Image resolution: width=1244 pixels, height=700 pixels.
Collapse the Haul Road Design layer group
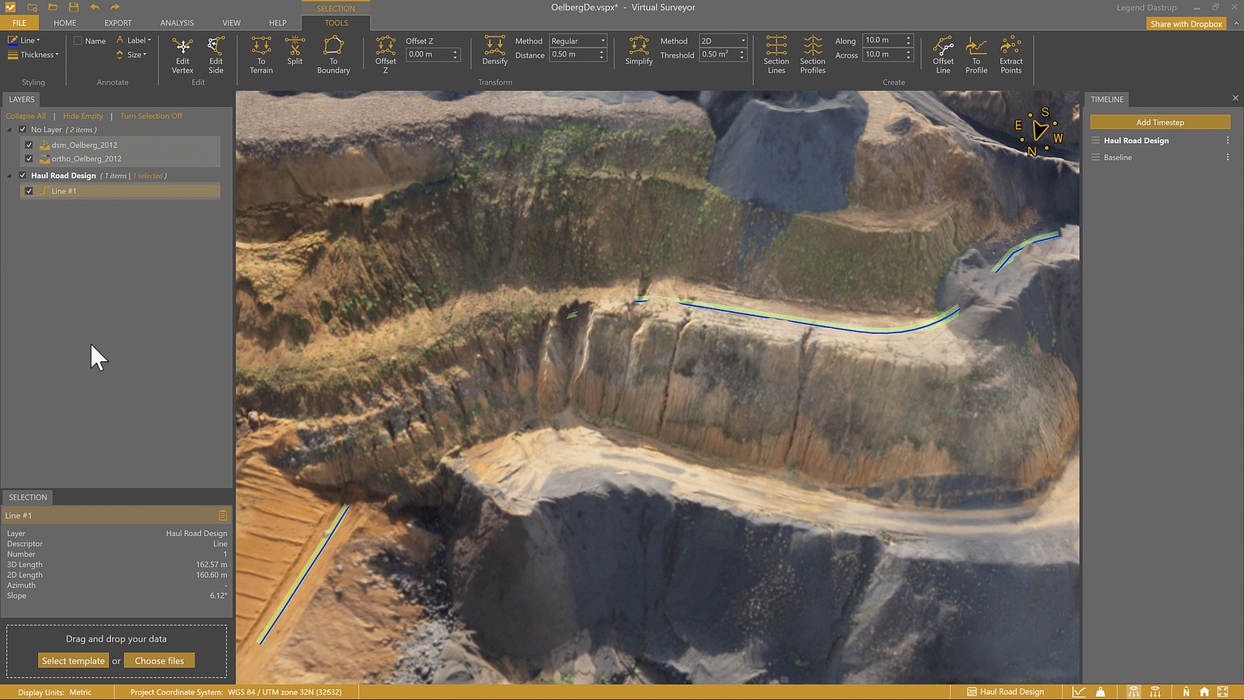[x=10, y=176]
